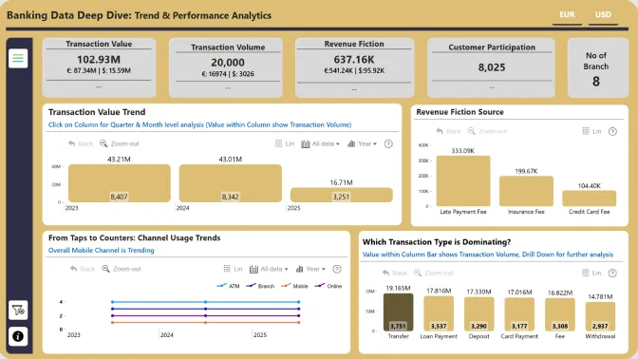Click the clear filters funnel icon
Viewport: 638px width, 359px height.
18,311
